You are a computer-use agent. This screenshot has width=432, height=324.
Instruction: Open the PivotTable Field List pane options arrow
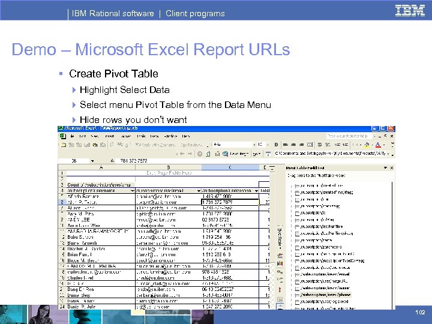[385, 168]
